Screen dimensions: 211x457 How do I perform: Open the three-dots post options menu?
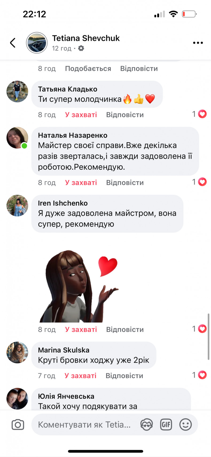[198, 43]
